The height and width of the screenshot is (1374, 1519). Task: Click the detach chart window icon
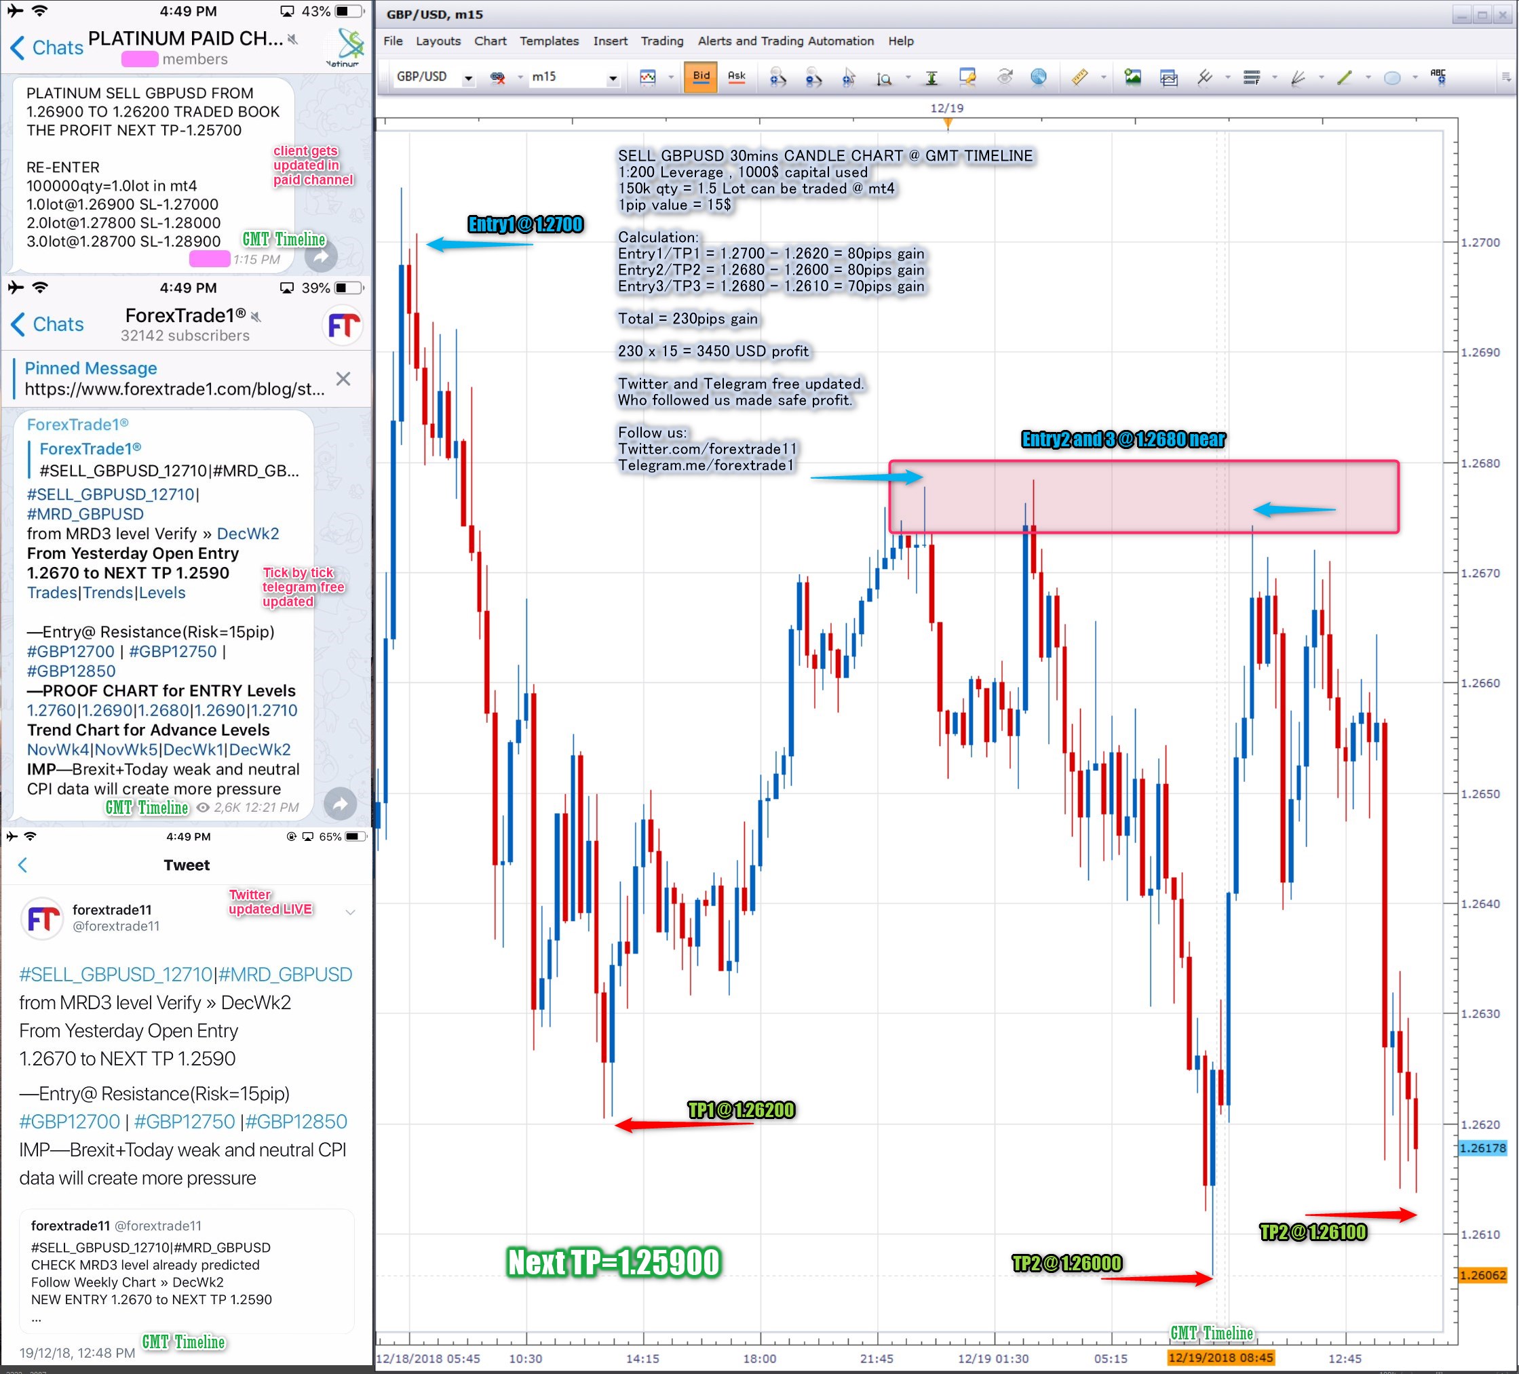click(1169, 77)
